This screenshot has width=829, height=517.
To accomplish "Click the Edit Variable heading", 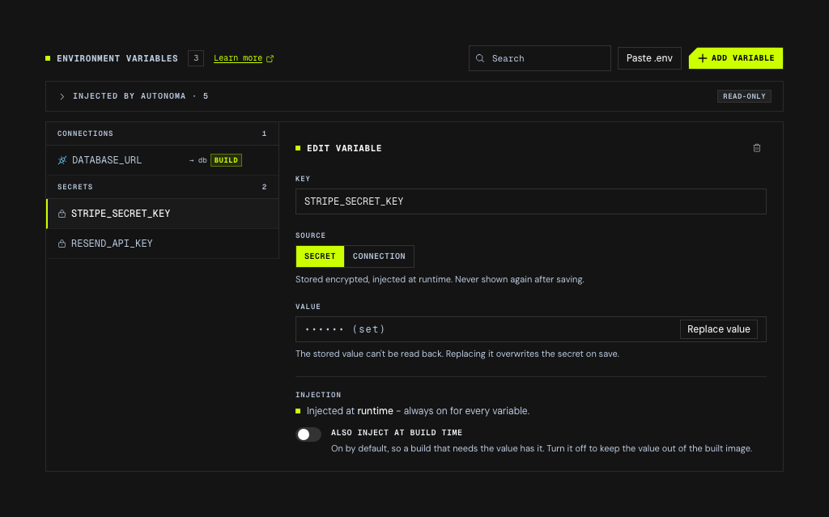I will click(344, 149).
